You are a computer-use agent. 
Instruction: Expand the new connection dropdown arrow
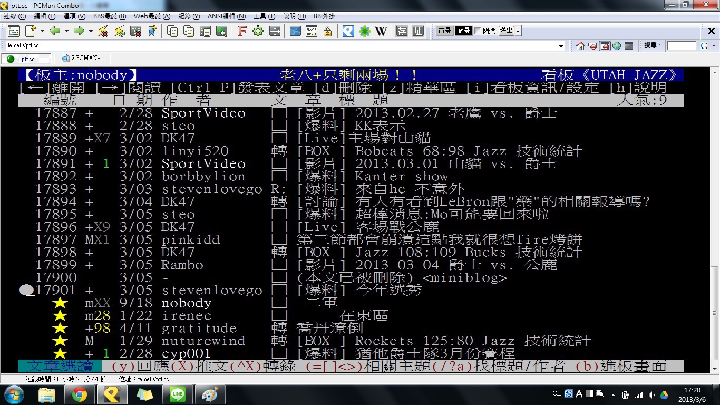point(41,31)
